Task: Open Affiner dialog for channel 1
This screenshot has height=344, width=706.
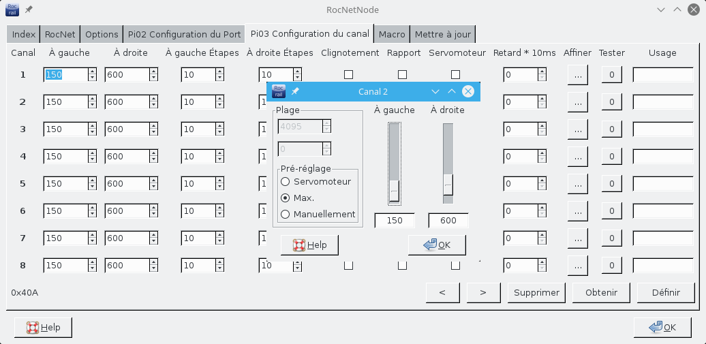Action: [577, 75]
